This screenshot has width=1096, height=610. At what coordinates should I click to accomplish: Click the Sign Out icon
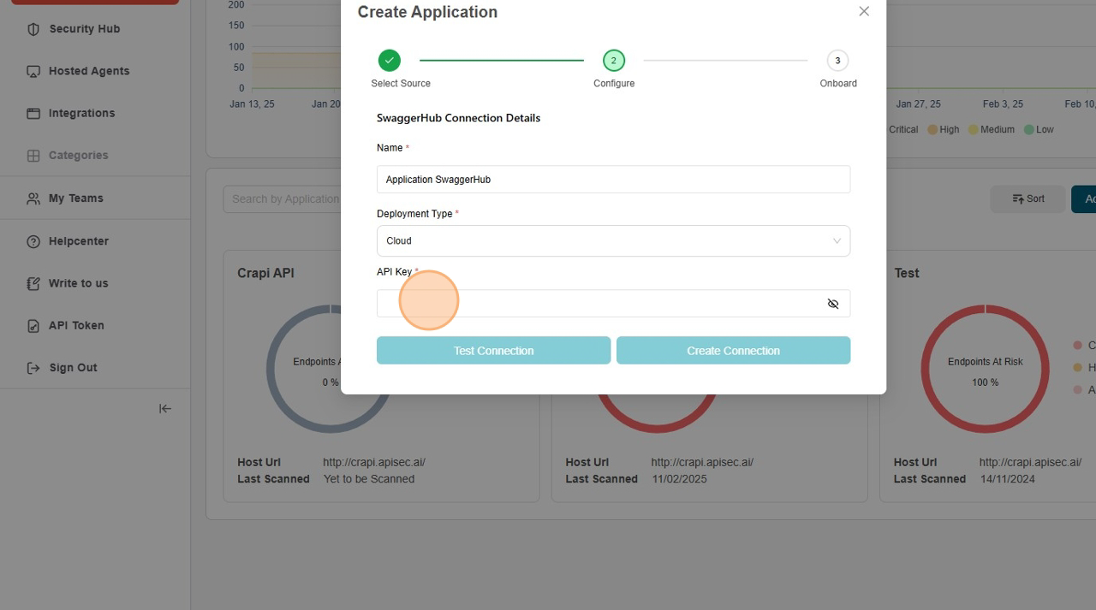pos(33,368)
